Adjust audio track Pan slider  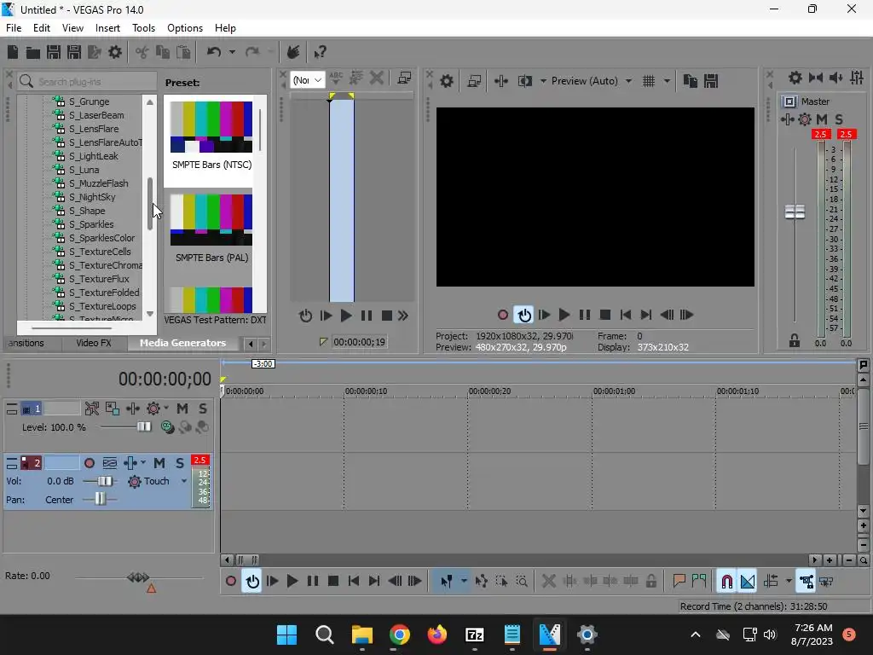tap(100, 499)
